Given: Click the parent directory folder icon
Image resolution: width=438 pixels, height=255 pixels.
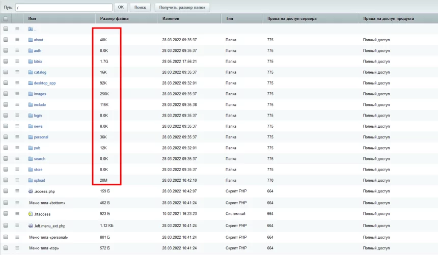Looking at the screenshot, I should point(31,29).
